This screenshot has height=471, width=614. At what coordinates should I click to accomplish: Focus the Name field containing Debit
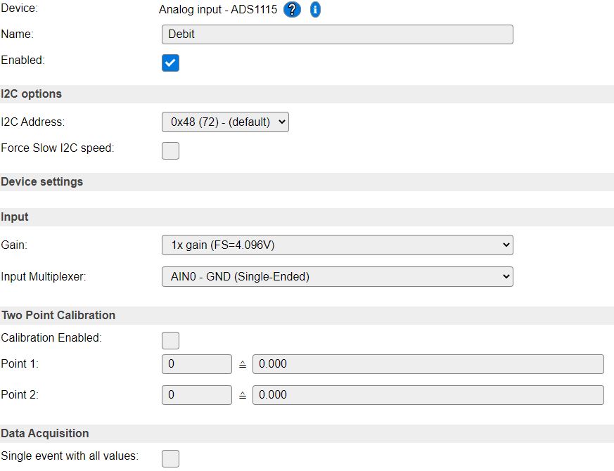click(x=337, y=34)
